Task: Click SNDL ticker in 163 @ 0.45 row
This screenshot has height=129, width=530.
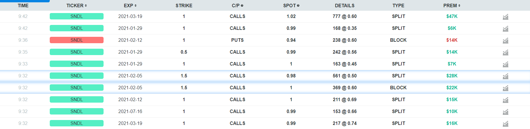Action: (x=77, y=64)
